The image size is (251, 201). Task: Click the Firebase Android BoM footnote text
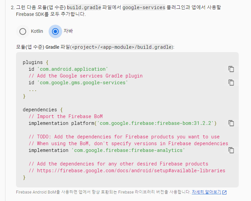tap(103, 192)
